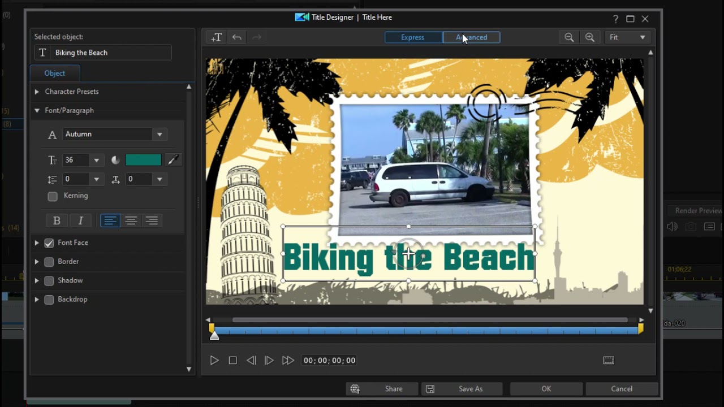Align text left
This screenshot has height=407, width=724.
(x=110, y=220)
